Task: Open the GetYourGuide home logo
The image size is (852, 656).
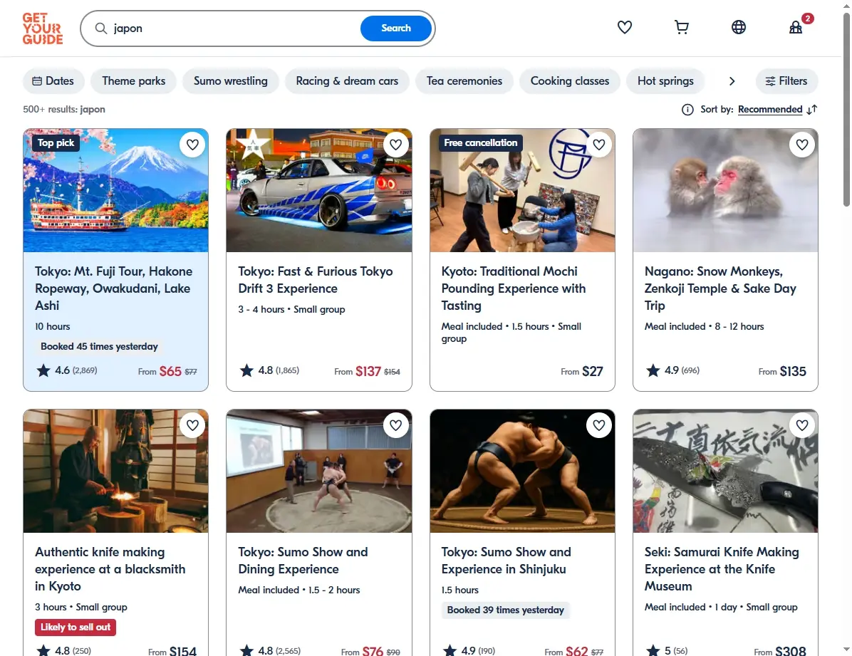Action: point(42,28)
